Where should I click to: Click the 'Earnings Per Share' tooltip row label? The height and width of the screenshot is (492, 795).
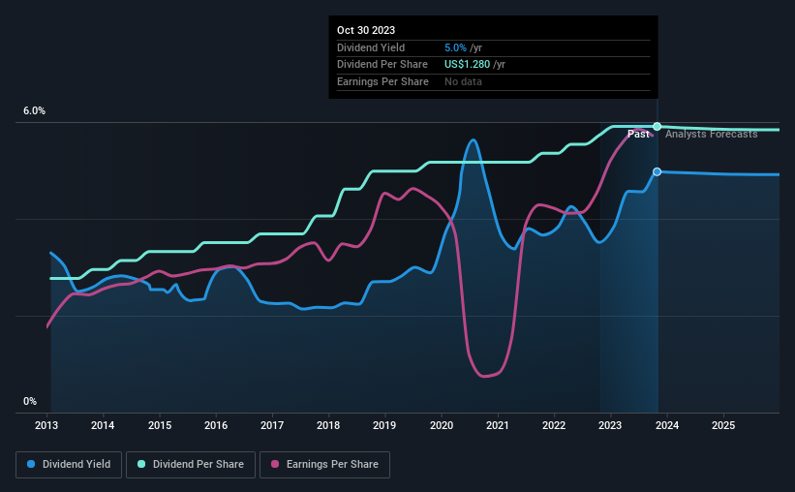pyautogui.click(x=382, y=81)
